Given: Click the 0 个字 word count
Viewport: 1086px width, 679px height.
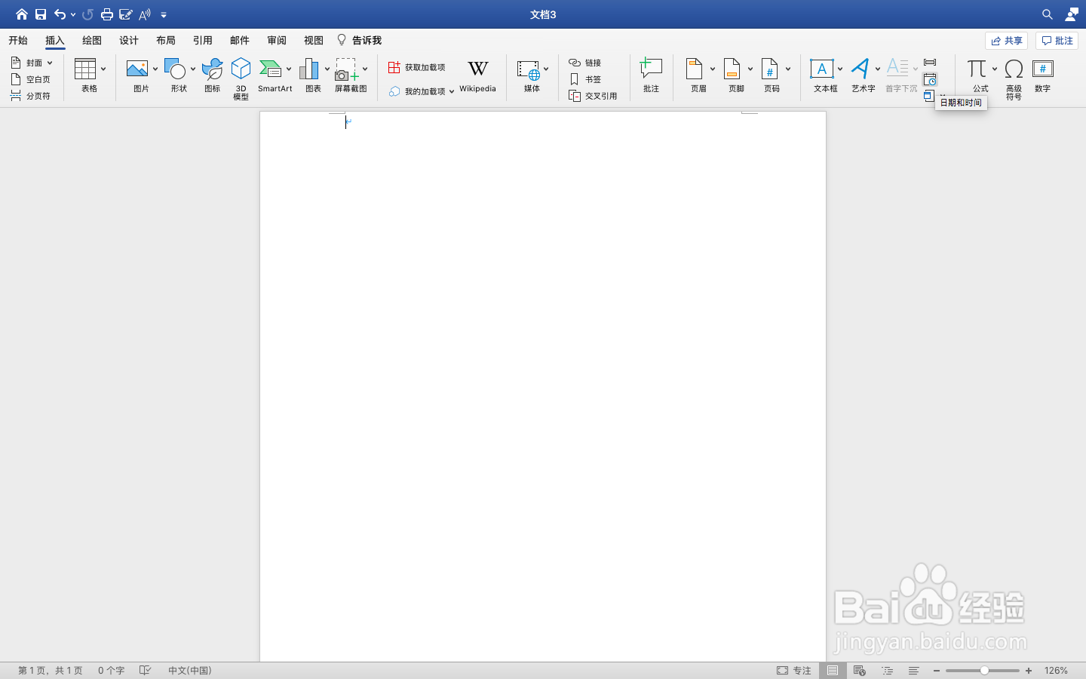Looking at the screenshot, I should (x=111, y=670).
